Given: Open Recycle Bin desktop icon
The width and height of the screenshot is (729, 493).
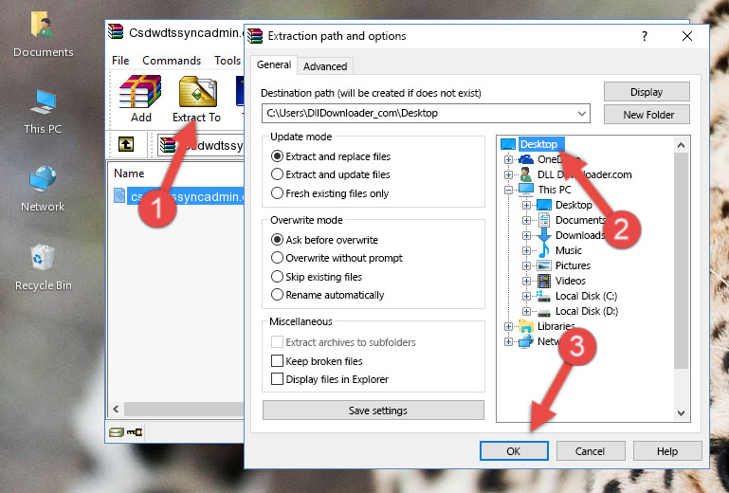Looking at the screenshot, I should [43, 257].
